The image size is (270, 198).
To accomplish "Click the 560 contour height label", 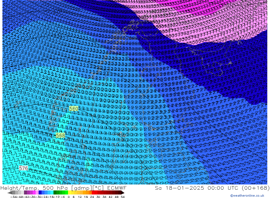I will [74, 109].
